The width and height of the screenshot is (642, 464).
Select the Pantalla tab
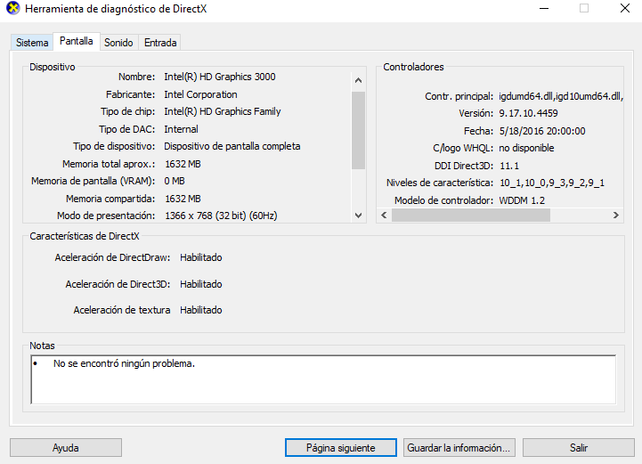point(77,41)
